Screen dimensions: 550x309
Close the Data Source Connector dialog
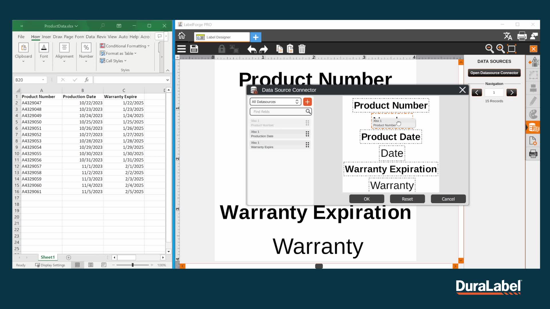pyautogui.click(x=462, y=90)
